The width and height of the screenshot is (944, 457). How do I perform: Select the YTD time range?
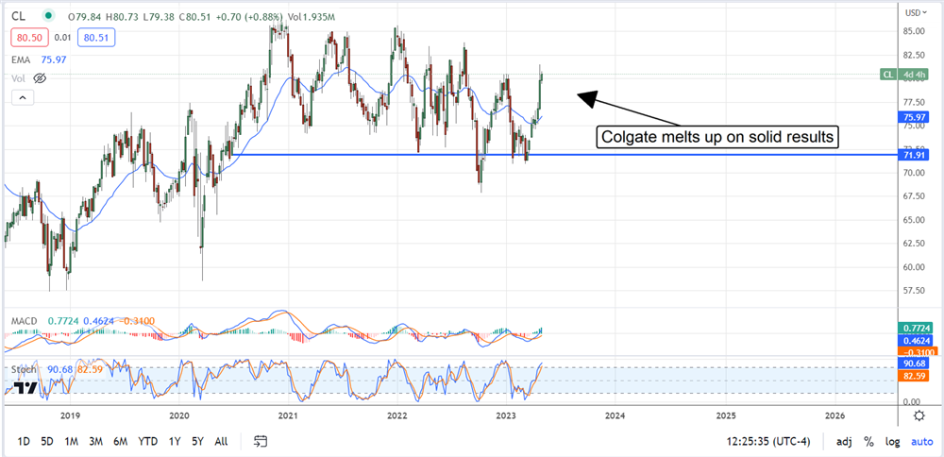click(147, 441)
